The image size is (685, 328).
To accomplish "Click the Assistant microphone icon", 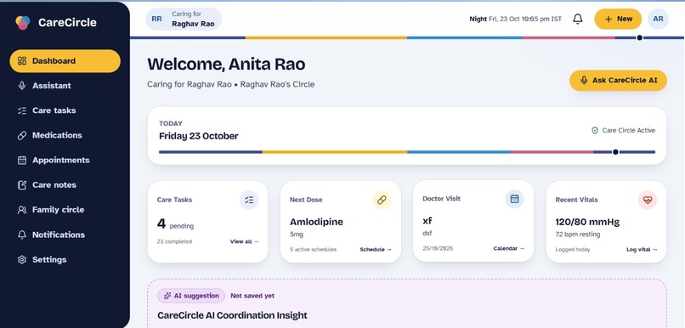I will pos(22,86).
